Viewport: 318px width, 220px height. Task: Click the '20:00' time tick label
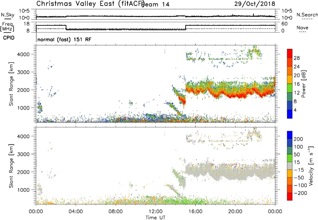click(235, 212)
